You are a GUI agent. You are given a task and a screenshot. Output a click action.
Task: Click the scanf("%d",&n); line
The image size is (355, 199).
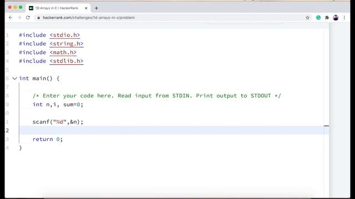[58, 122]
